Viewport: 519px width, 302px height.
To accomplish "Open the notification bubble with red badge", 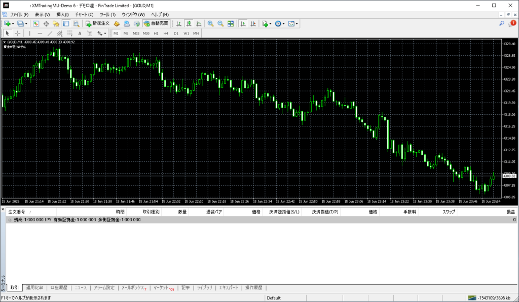I will pyautogui.click(x=512, y=23).
